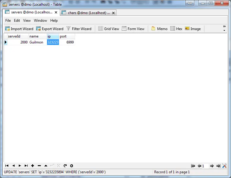Click the ip column header
The image size is (231, 178).
point(53,36)
